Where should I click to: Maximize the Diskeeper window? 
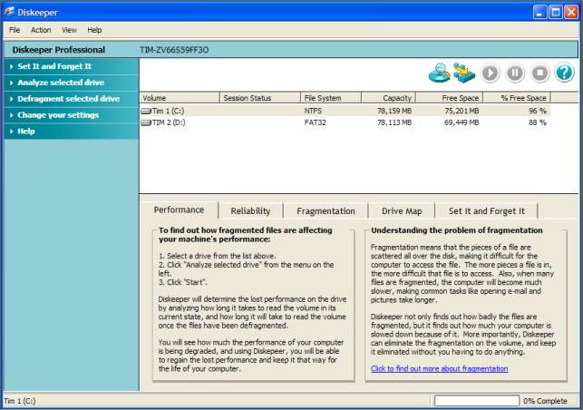[556, 13]
